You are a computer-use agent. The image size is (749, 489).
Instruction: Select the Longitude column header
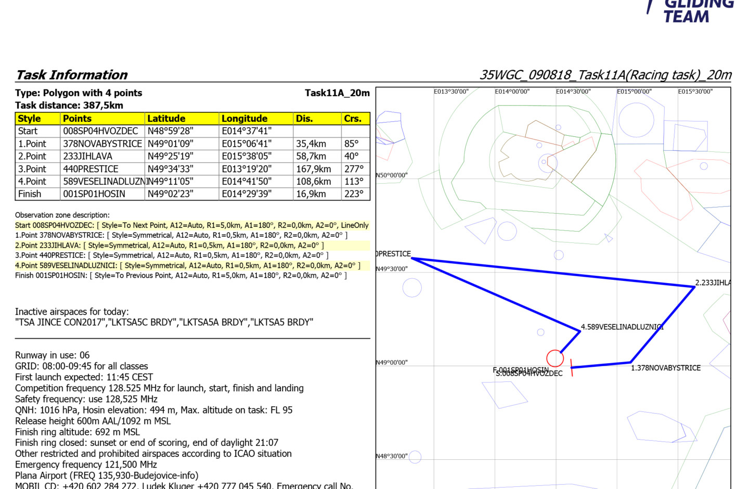click(x=244, y=119)
